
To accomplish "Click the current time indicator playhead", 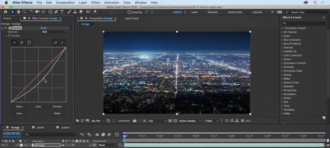I will pyautogui.click(x=124, y=137).
